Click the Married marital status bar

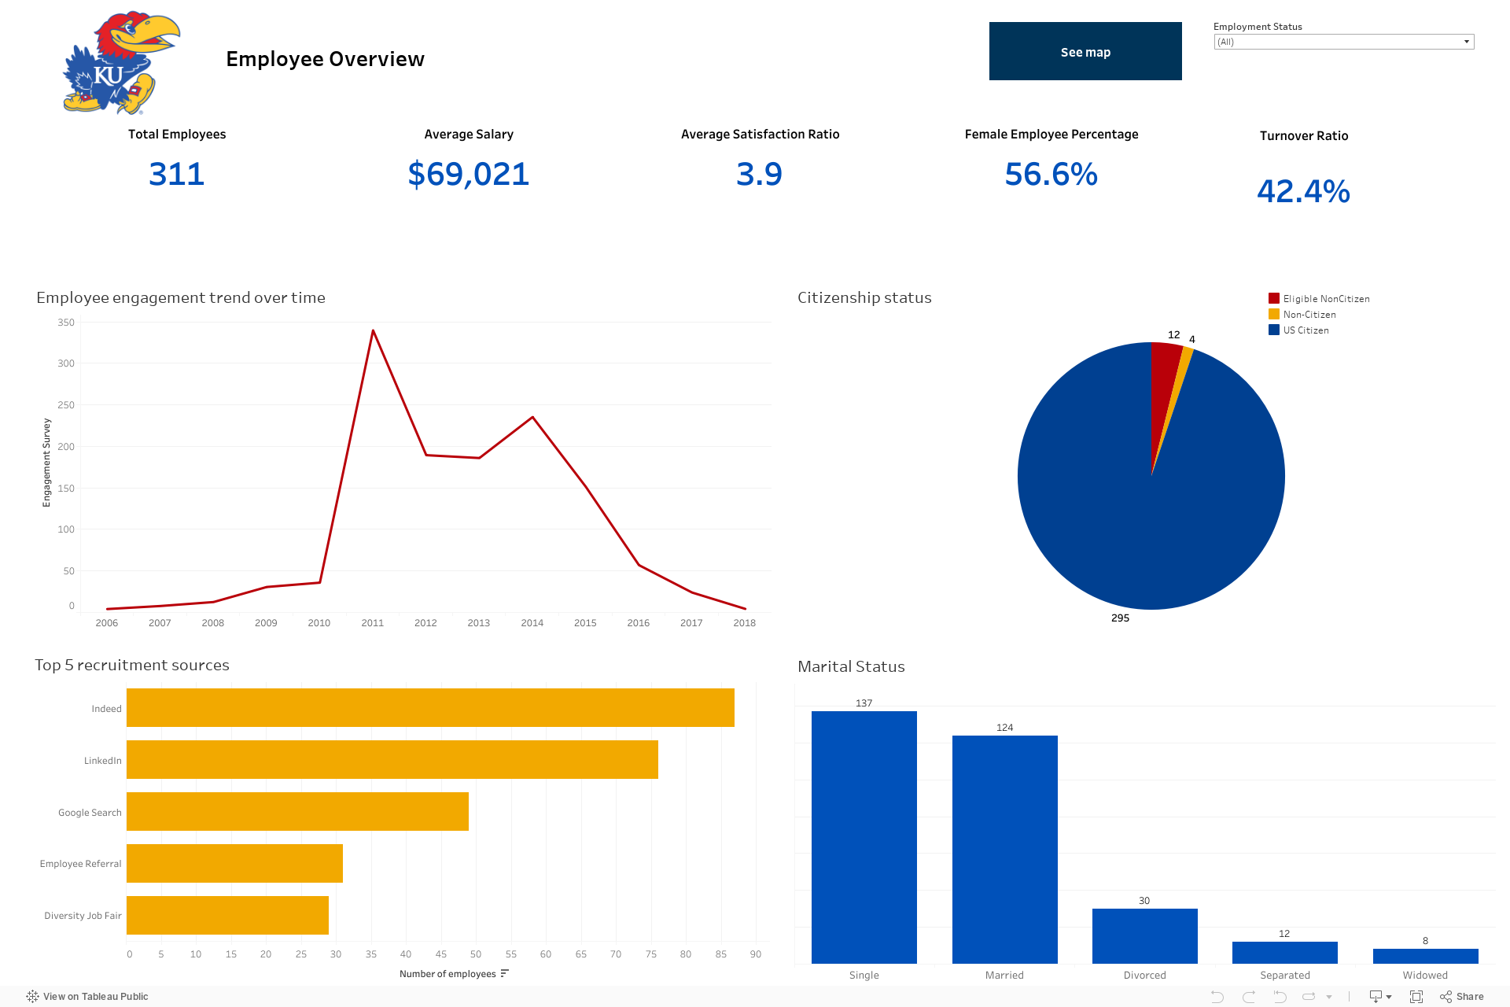[1005, 850]
